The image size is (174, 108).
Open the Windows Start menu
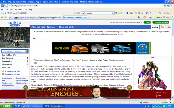[x=6, y=106]
